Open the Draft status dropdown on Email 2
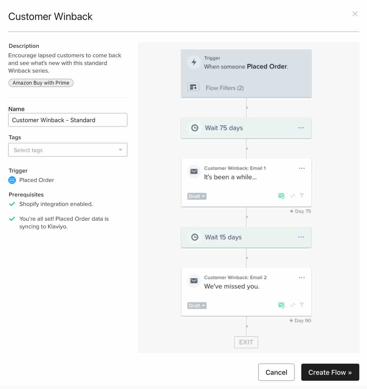 196,305
